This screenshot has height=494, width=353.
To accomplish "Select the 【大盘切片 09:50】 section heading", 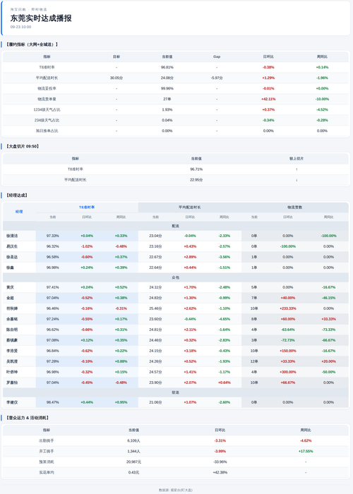I will point(23,147).
